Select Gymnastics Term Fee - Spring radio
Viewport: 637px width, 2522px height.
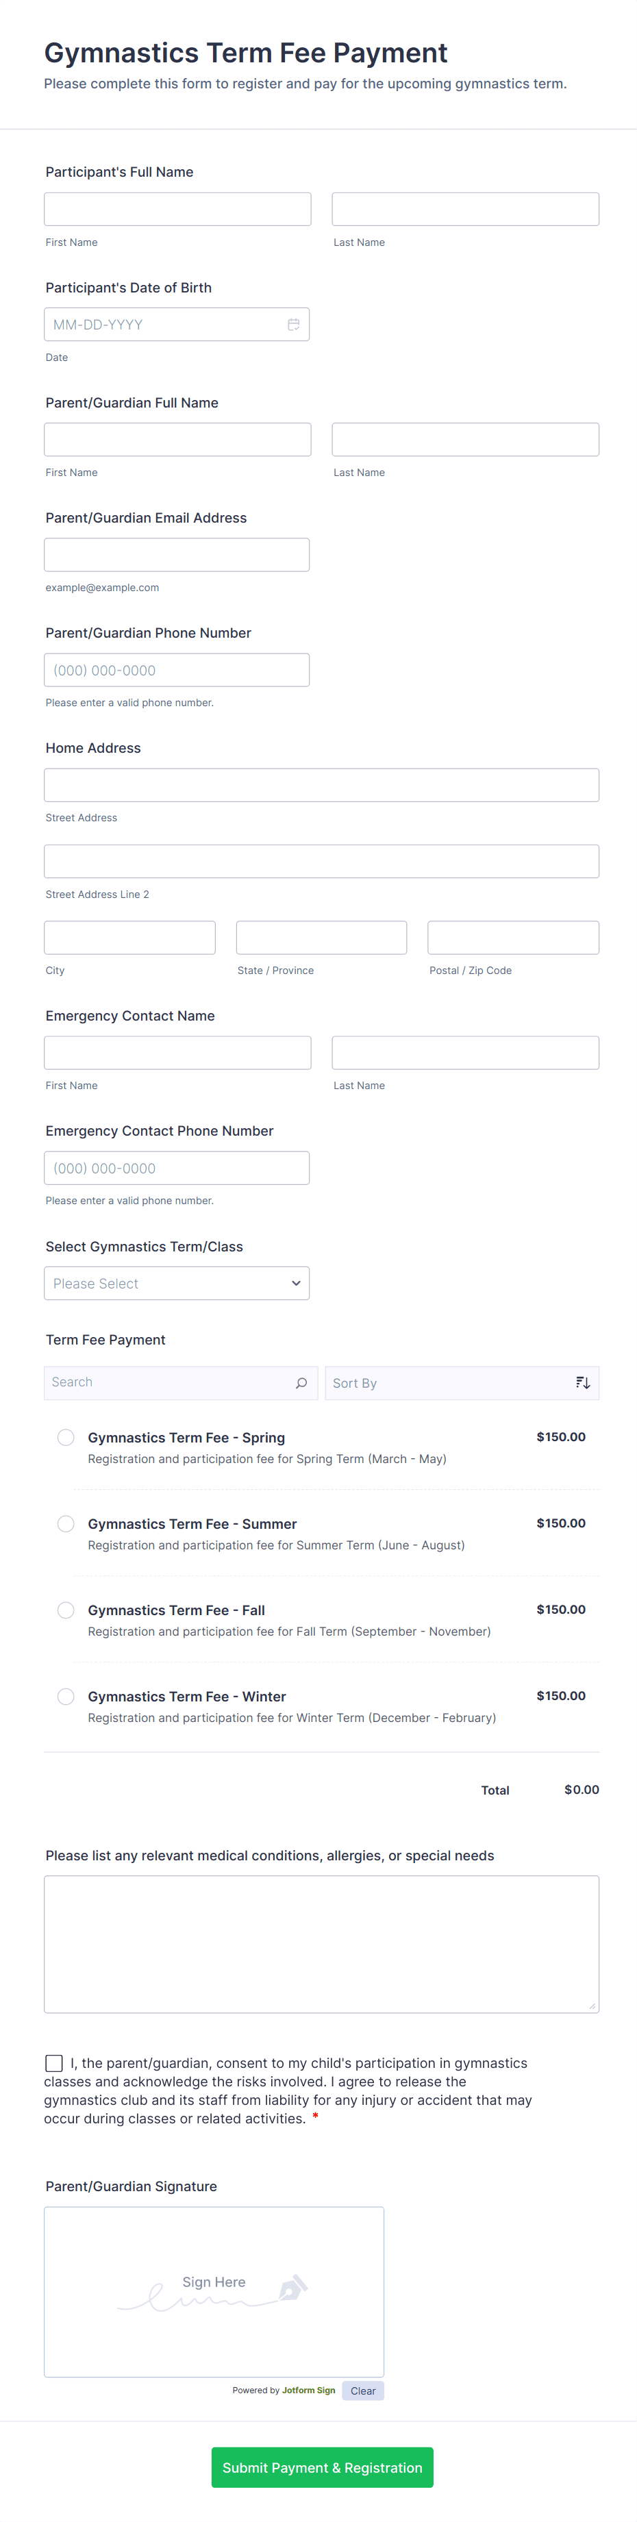tap(66, 1437)
